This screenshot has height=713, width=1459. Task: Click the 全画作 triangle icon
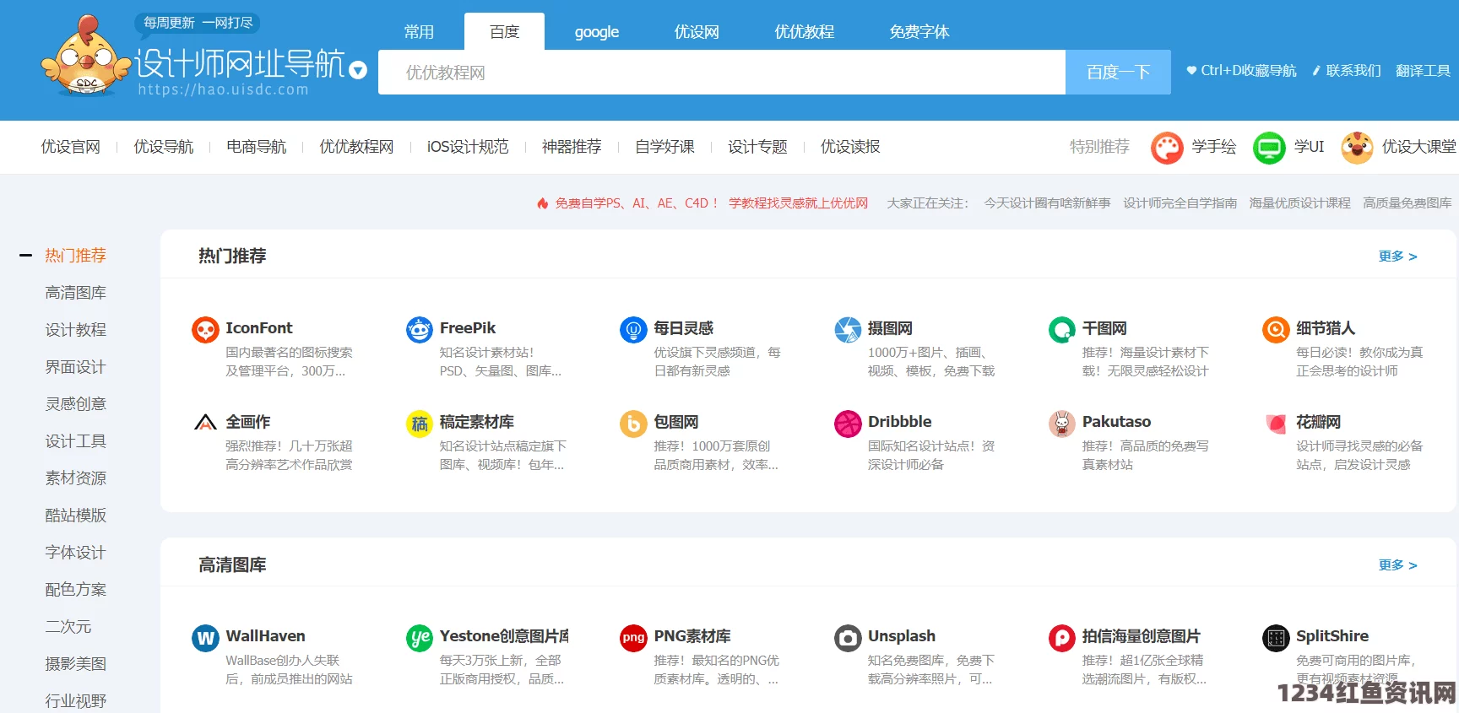(x=205, y=423)
